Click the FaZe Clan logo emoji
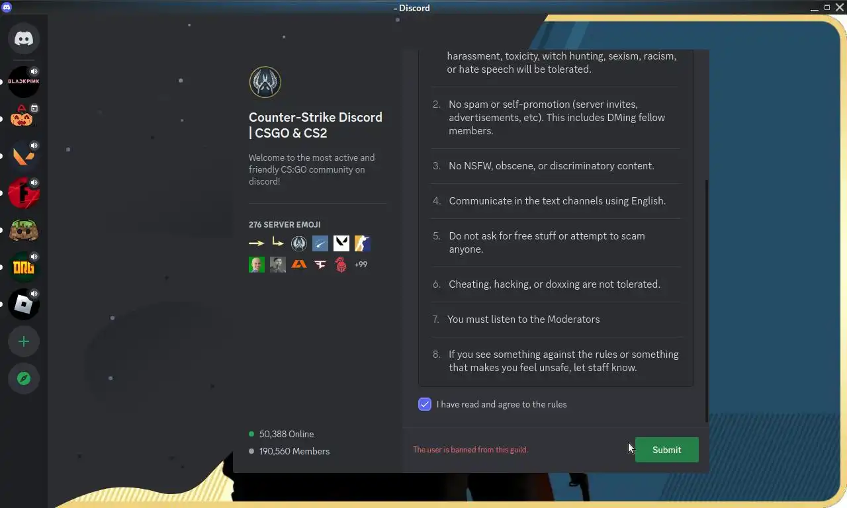The width and height of the screenshot is (847, 508). point(320,265)
